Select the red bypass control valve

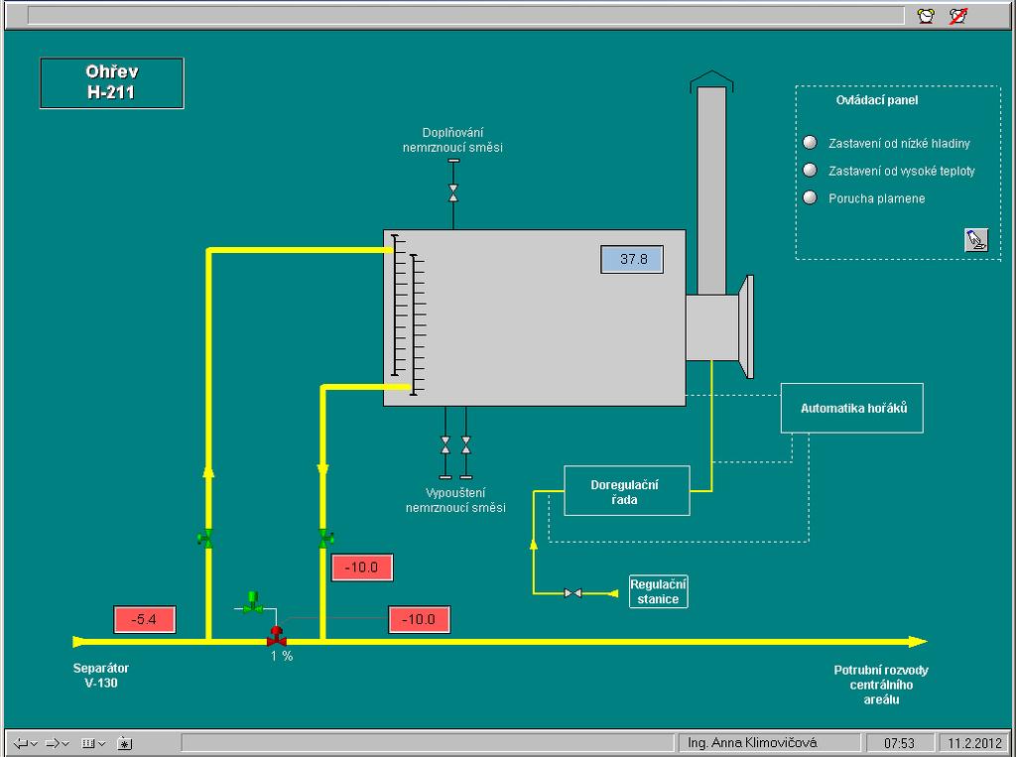point(277,636)
